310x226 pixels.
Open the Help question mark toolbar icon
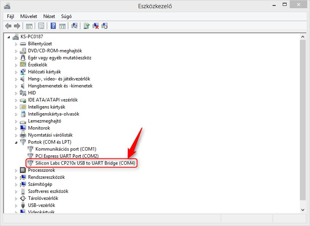[53, 26]
